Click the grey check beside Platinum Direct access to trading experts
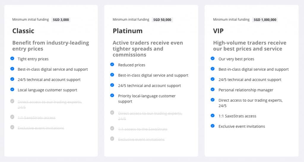 (112, 113)
